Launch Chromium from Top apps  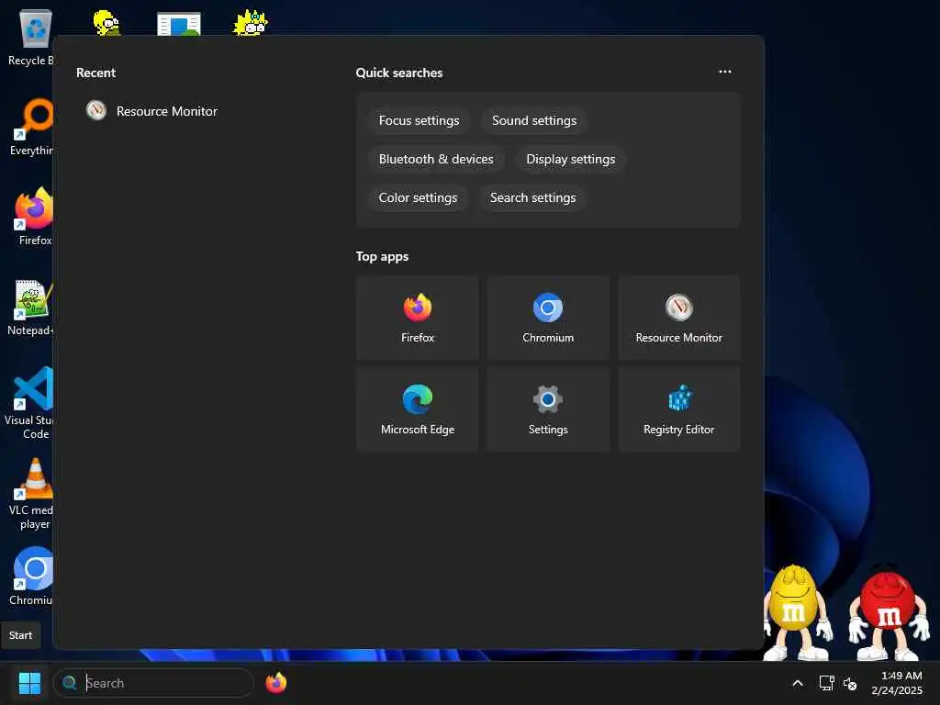point(548,318)
